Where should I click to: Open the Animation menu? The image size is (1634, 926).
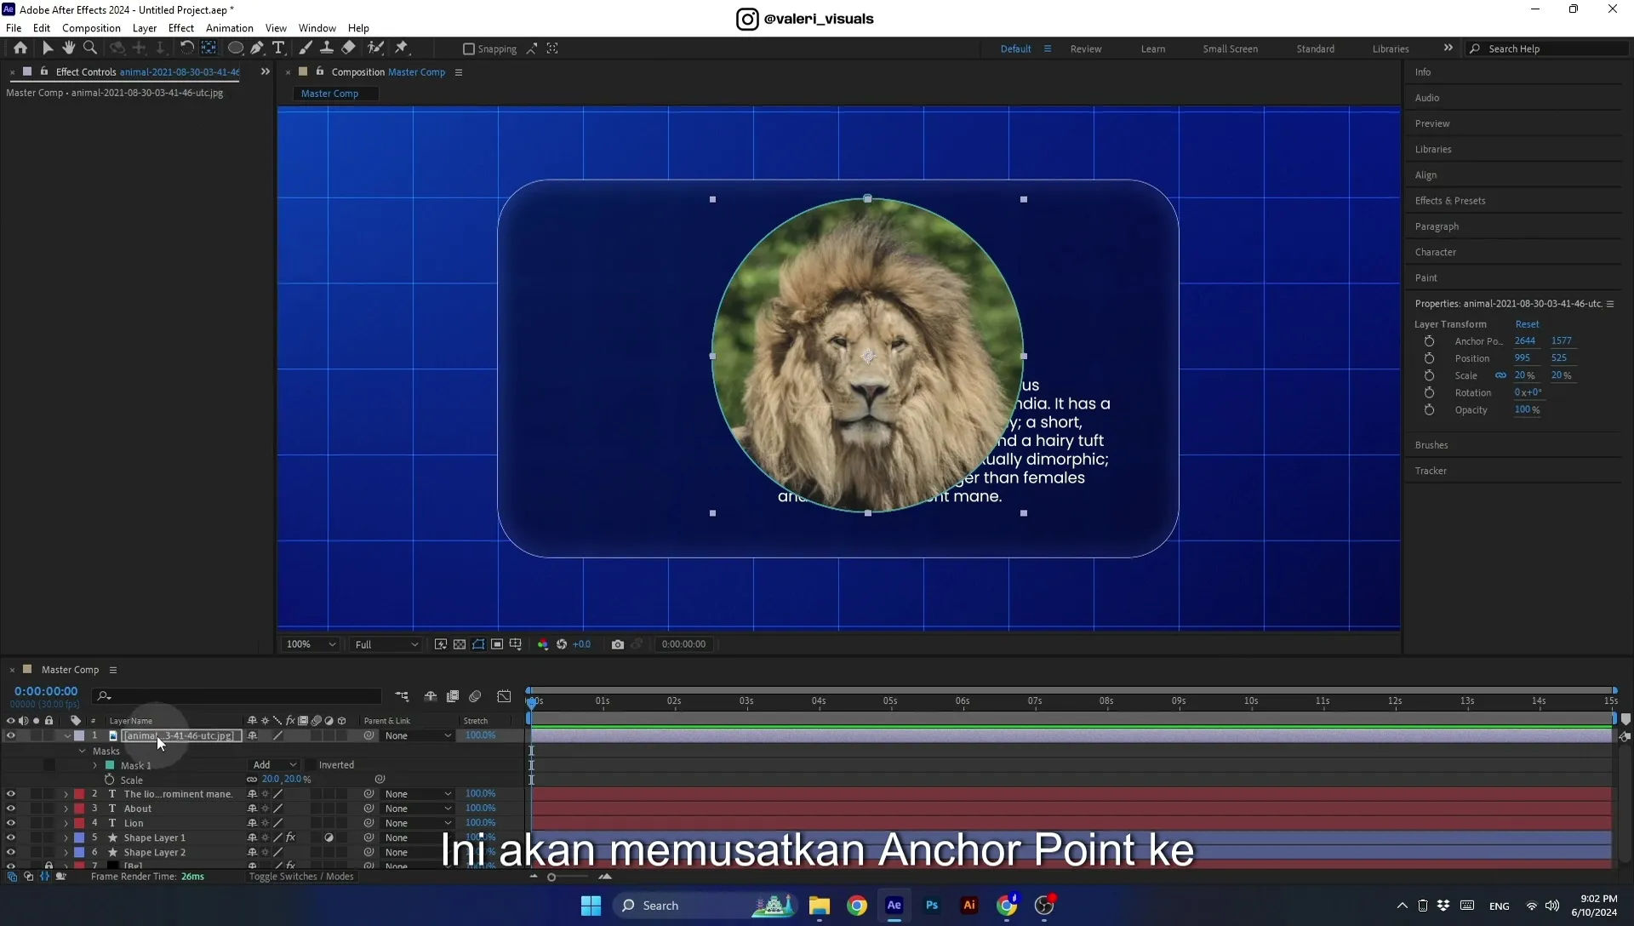tap(230, 28)
